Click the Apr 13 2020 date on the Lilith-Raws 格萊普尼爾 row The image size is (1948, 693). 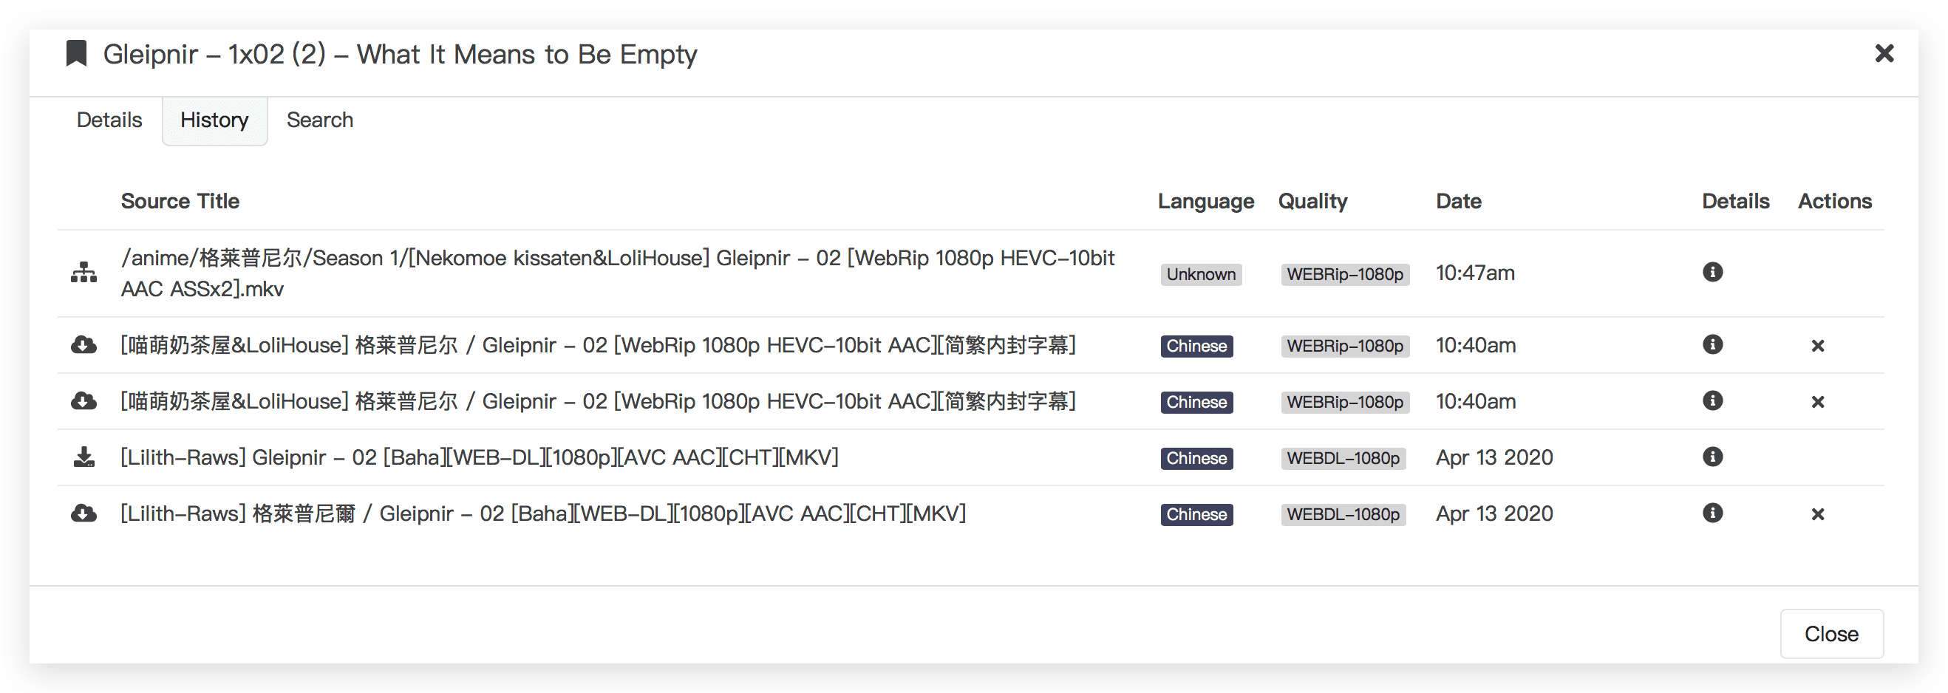(x=1494, y=514)
